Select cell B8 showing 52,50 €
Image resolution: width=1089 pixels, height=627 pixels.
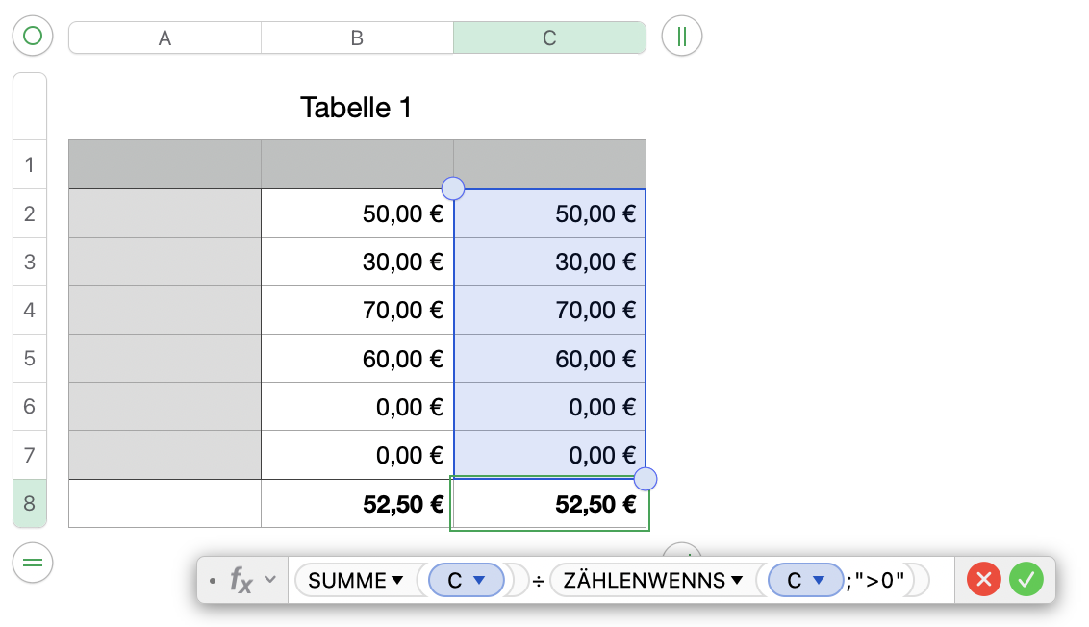click(357, 504)
